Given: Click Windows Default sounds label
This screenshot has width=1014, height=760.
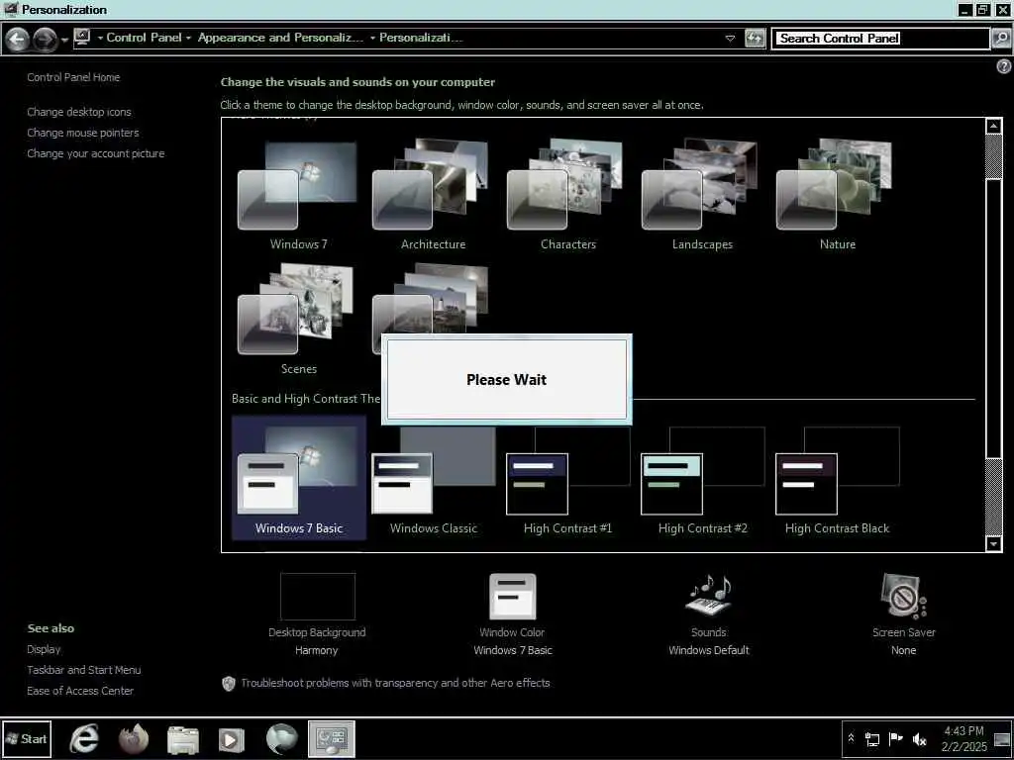Looking at the screenshot, I should 709,650.
